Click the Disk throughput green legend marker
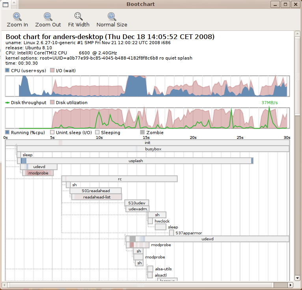302x290 pixels. (x=7, y=103)
